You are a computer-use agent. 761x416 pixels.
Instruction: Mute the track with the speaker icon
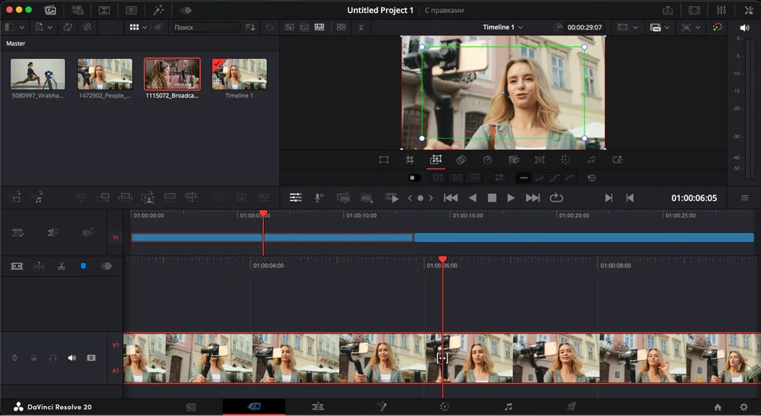pos(72,357)
